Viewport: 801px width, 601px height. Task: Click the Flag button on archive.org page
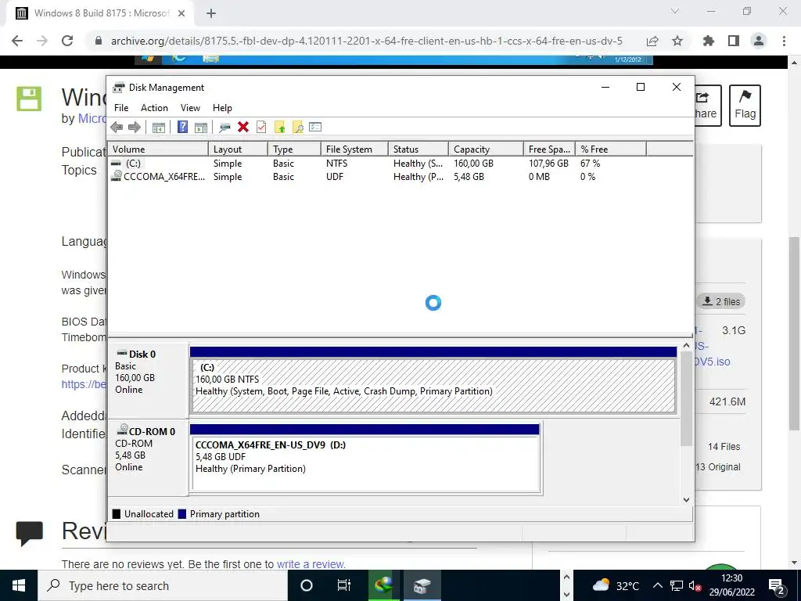tap(745, 106)
